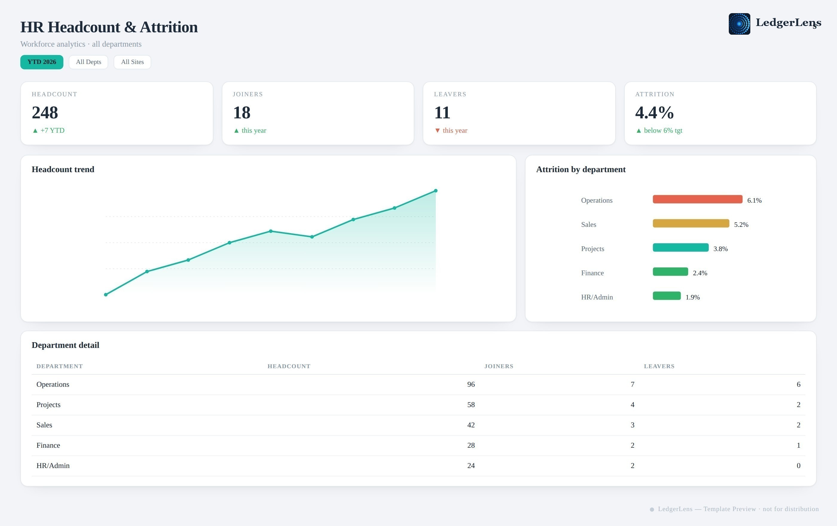Image resolution: width=837 pixels, height=526 pixels.
Task: Click headcount 96 in the table
Action: pyautogui.click(x=471, y=385)
